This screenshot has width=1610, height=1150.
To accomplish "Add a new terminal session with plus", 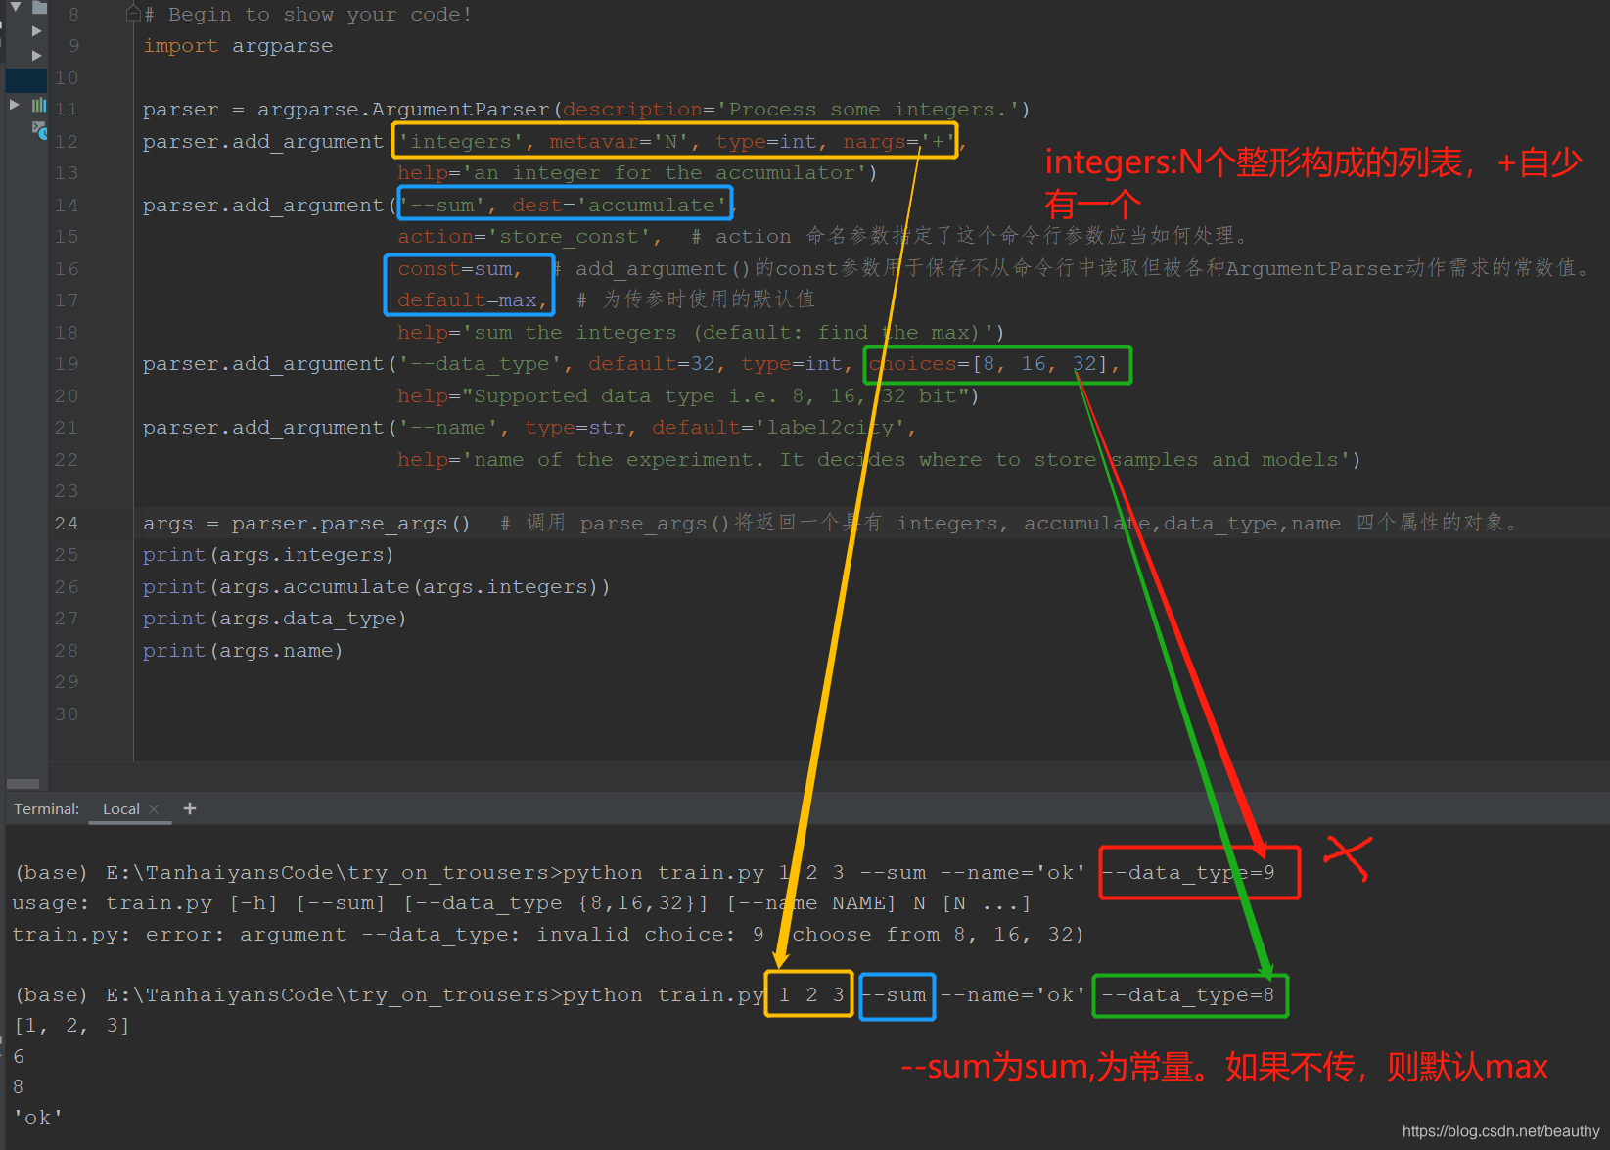I will click(x=190, y=808).
